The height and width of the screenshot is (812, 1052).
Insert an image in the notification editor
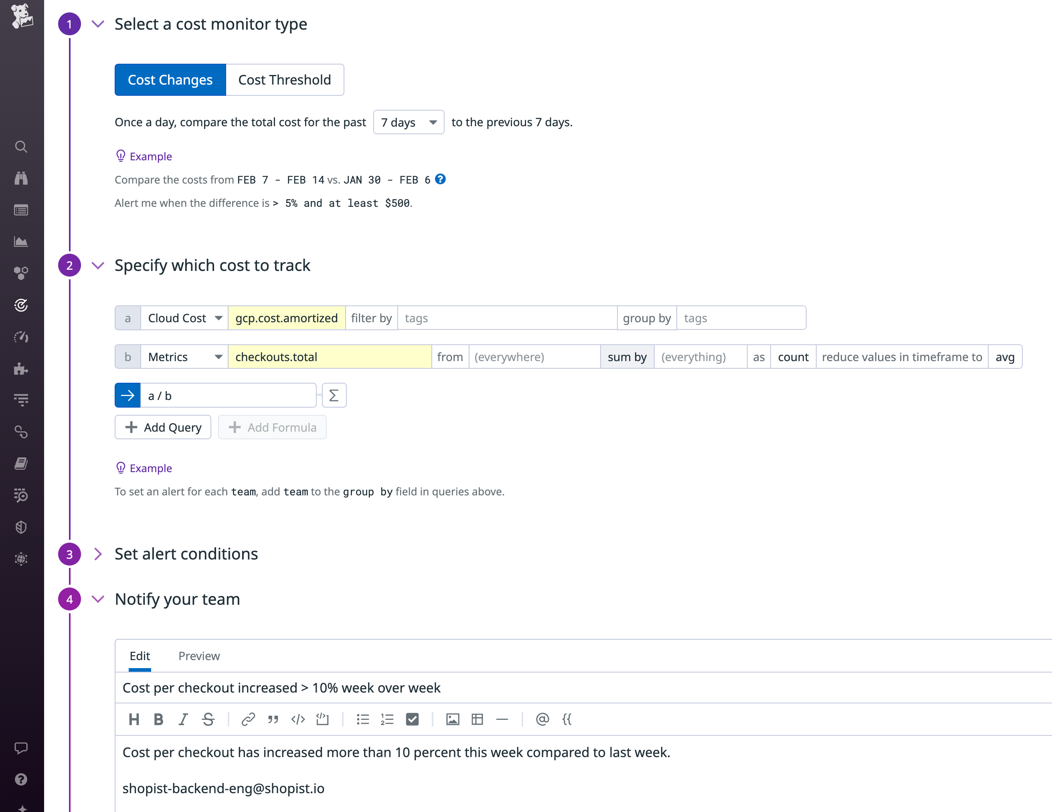tap(453, 719)
